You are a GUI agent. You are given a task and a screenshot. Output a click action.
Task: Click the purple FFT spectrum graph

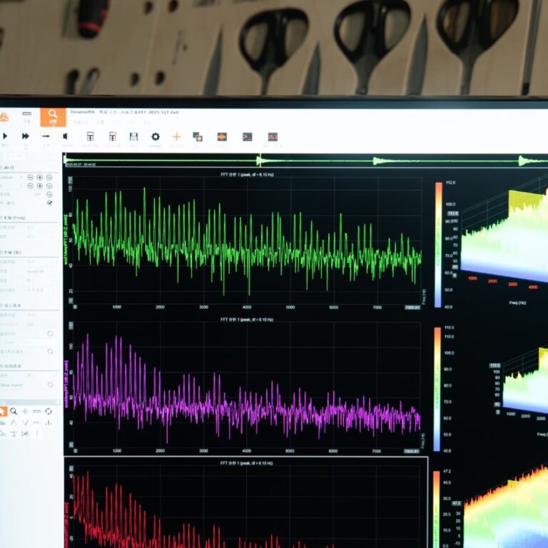(x=247, y=385)
